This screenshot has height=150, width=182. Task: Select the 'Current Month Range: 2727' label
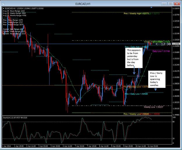pyautogui.click(x=14, y=34)
